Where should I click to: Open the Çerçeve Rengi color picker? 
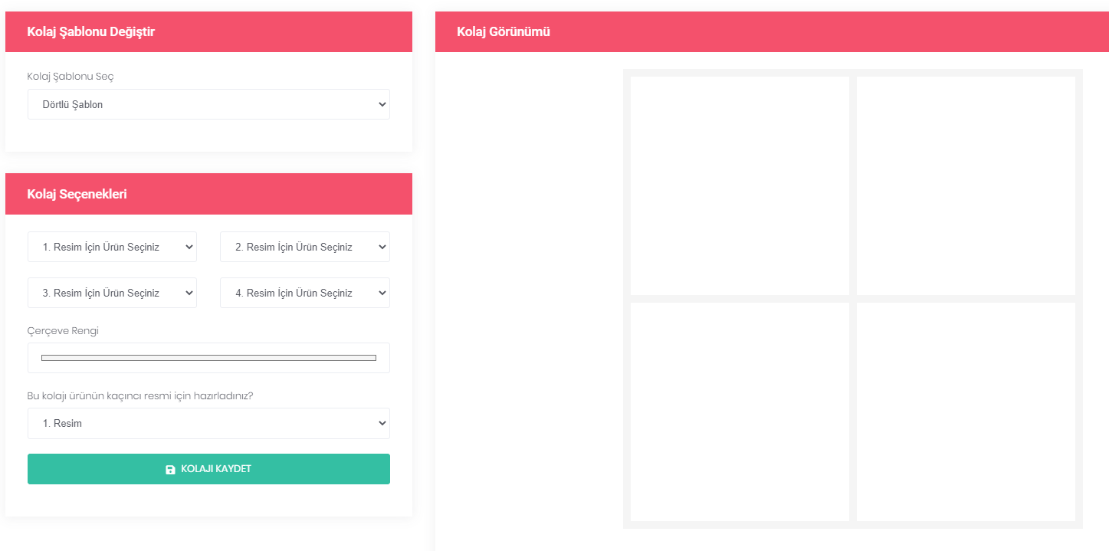208,358
